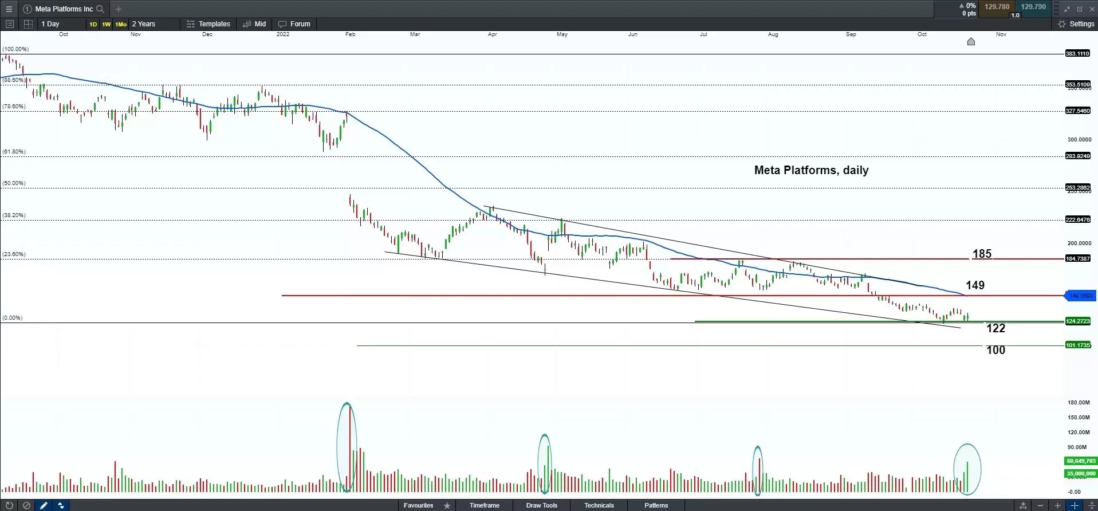The height and width of the screenshot is (511, 1098).
Task: Select the 'Meta Platforms, daily' text annotation
Action: [811, 170]
